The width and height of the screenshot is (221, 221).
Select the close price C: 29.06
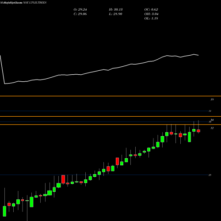[80, 14]
